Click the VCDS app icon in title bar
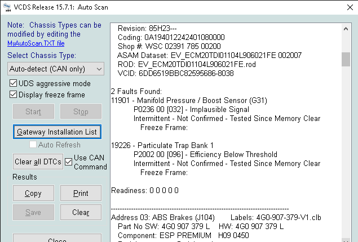The image size is (358, 242). tap(7, 7)
